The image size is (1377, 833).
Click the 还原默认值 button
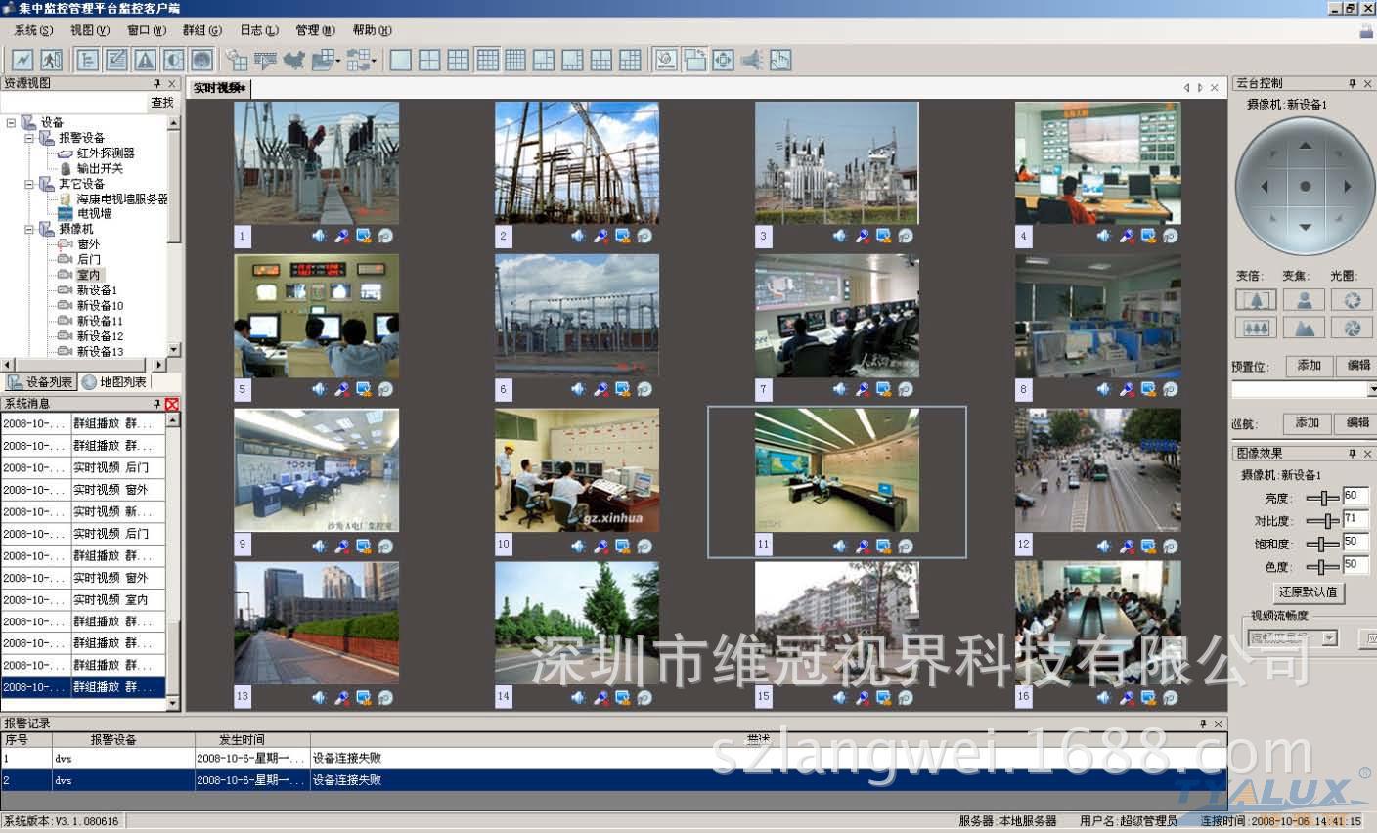tap(1308, 592)
